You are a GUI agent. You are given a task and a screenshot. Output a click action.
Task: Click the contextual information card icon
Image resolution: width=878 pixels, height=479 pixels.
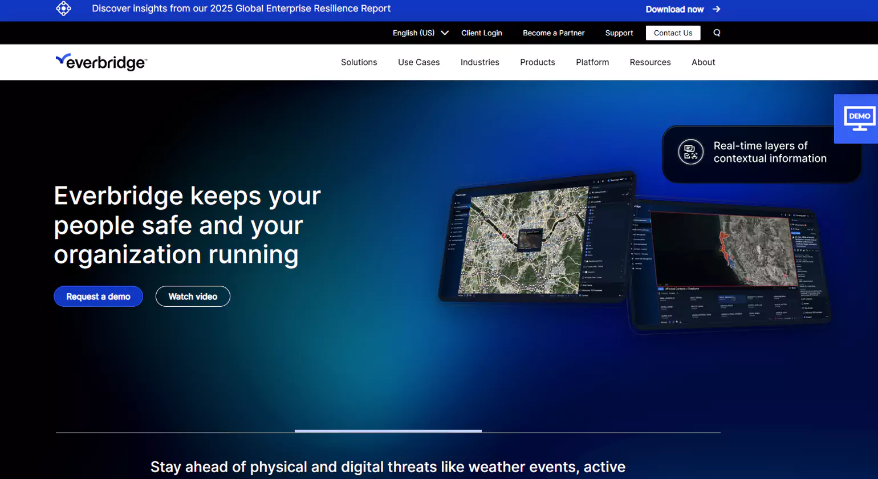pos(690,152)
